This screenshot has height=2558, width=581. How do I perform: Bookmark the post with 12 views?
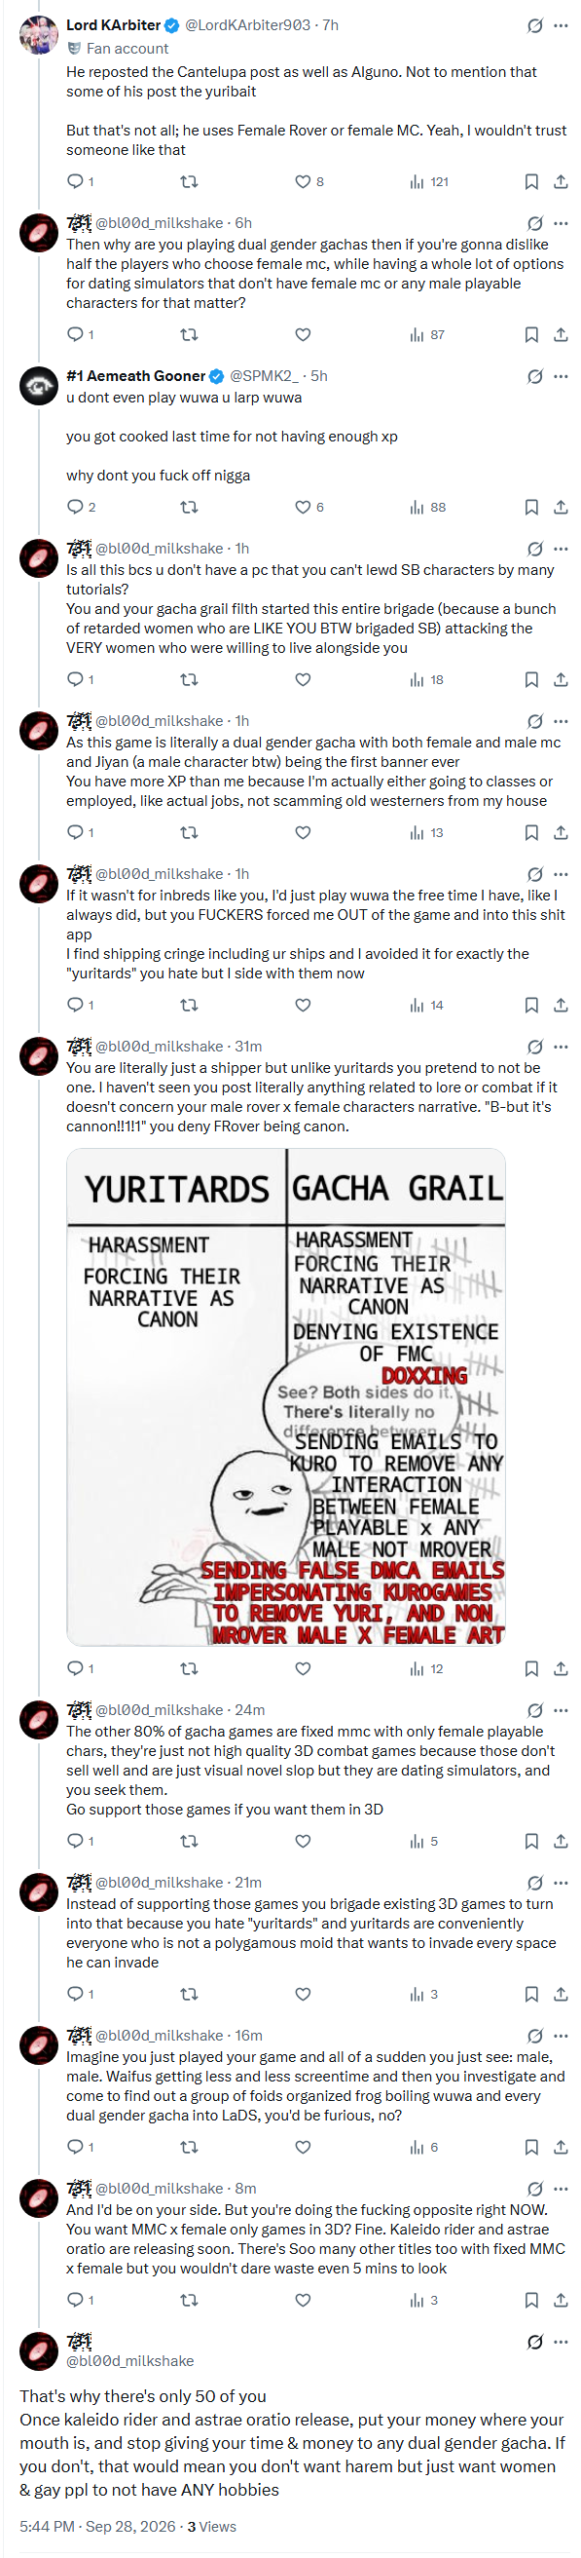tap(531, 1669)
